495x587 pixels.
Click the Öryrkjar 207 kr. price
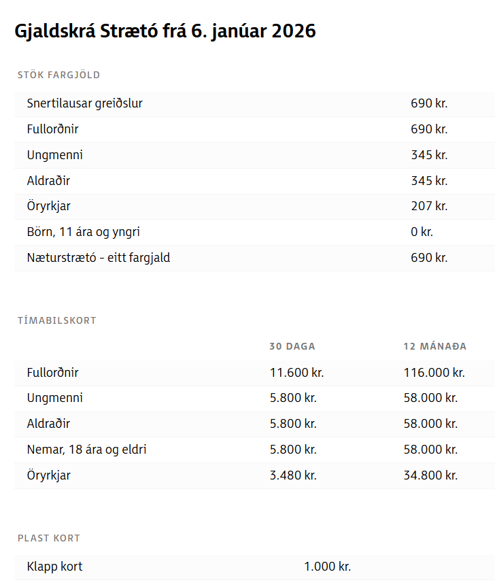point(429,206)
